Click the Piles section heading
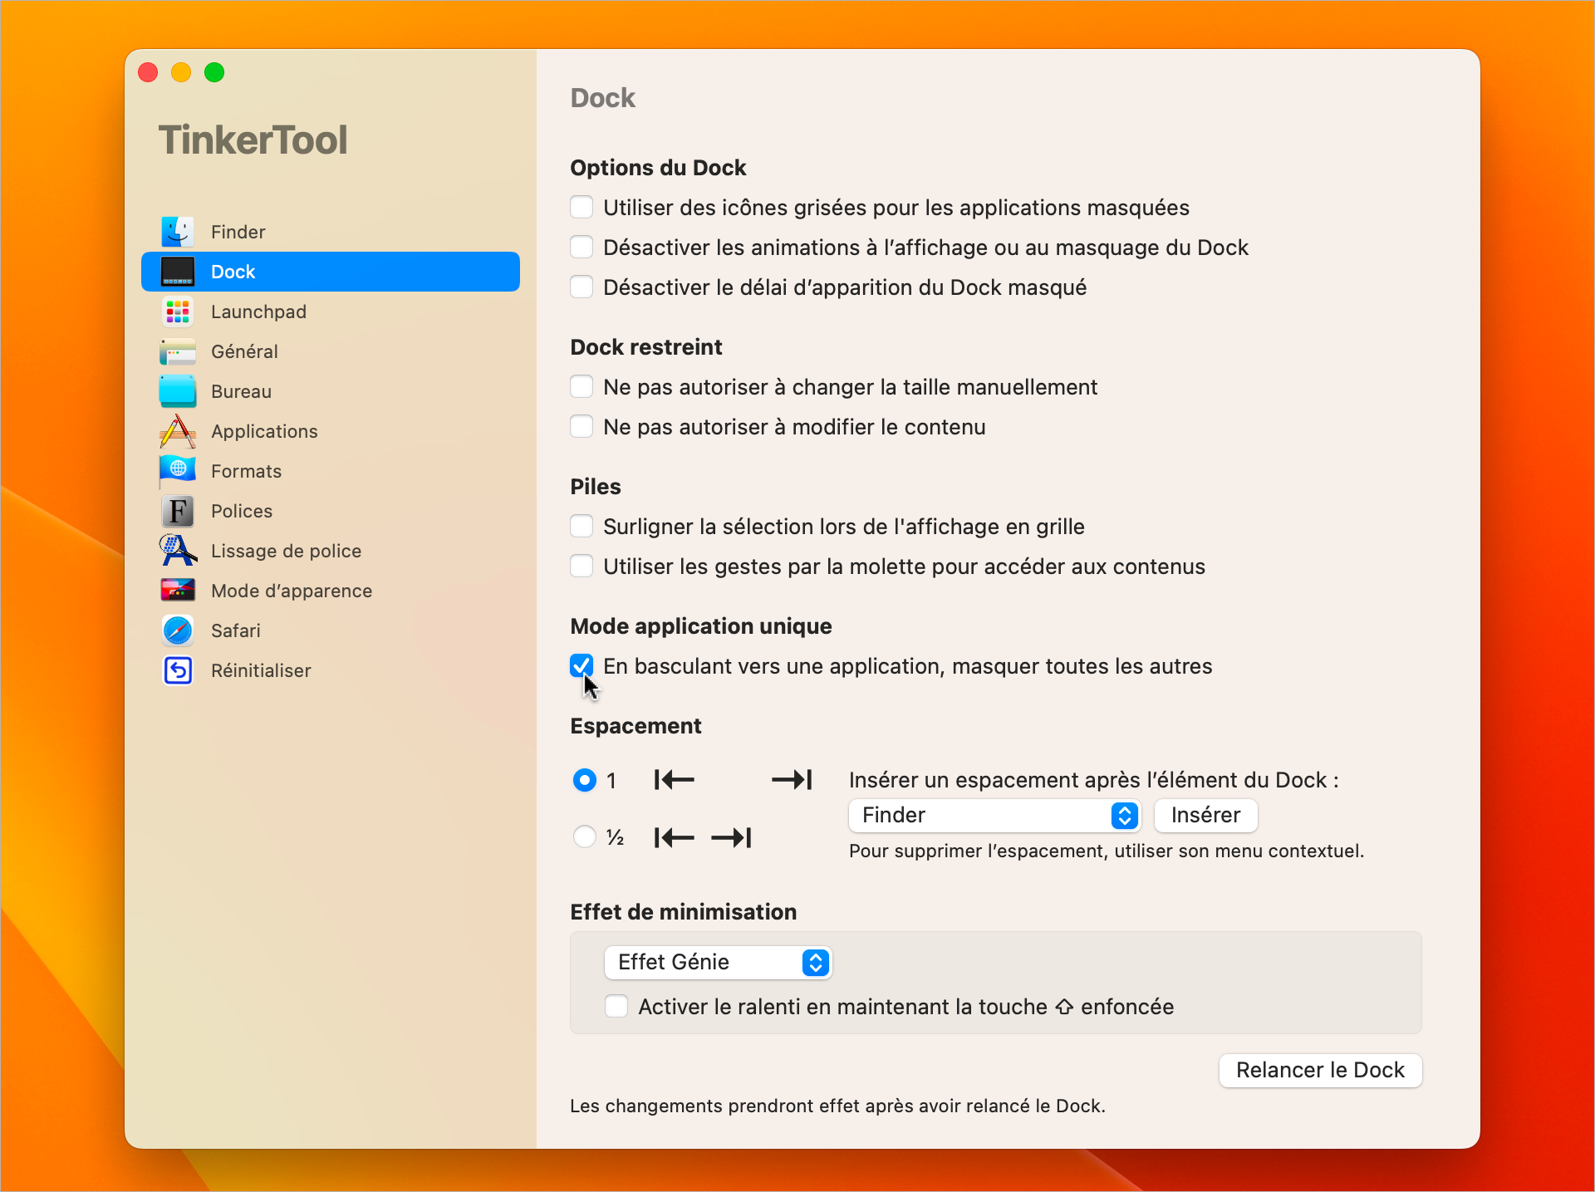Viewport: 1595px width, 1192px height. (x=596, y=487)
